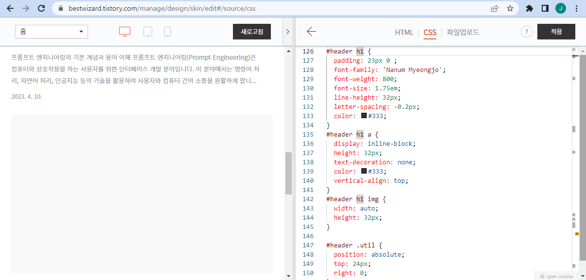Expand the preview panel with the chevron

coord(287,30)
